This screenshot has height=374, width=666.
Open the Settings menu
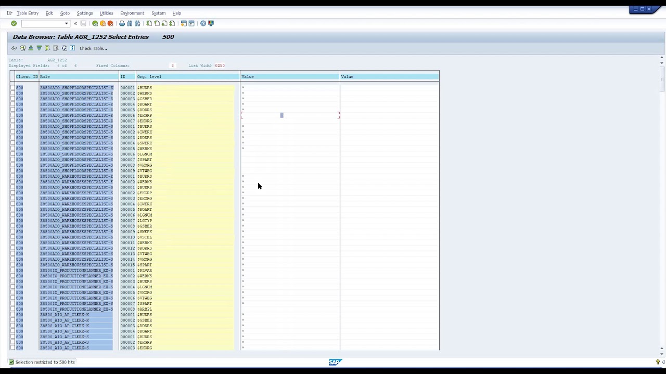pos(84,13)
